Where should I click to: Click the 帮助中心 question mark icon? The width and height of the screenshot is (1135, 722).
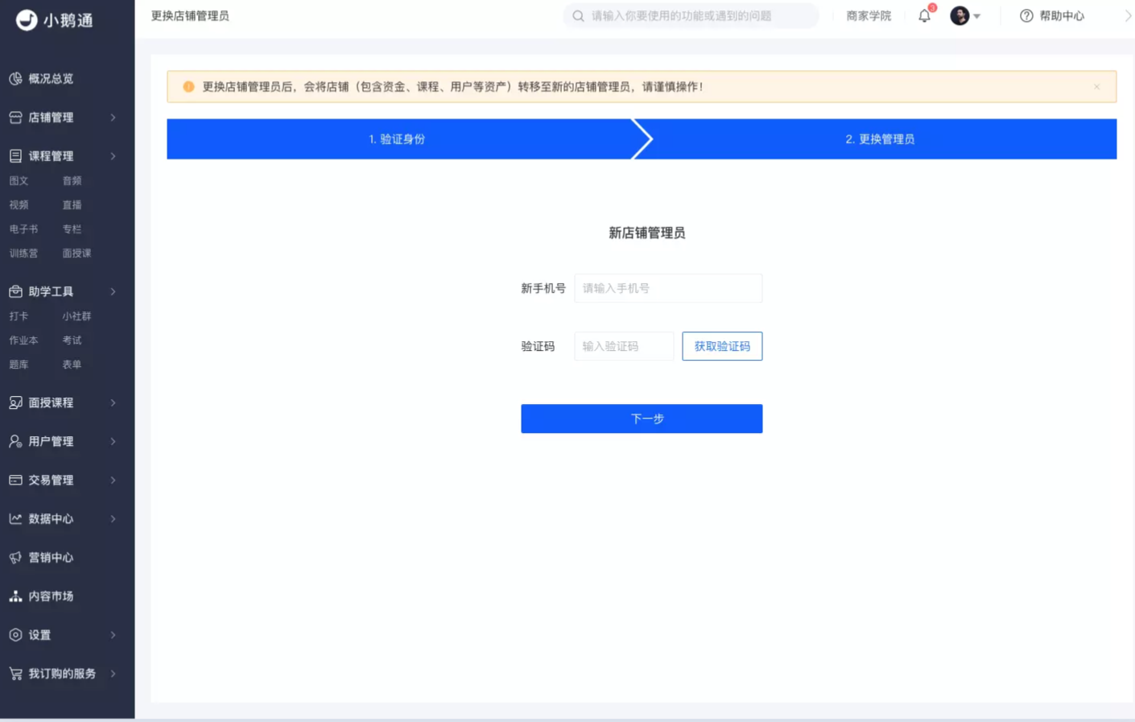pyautogui.click(x=1026, y=16)
